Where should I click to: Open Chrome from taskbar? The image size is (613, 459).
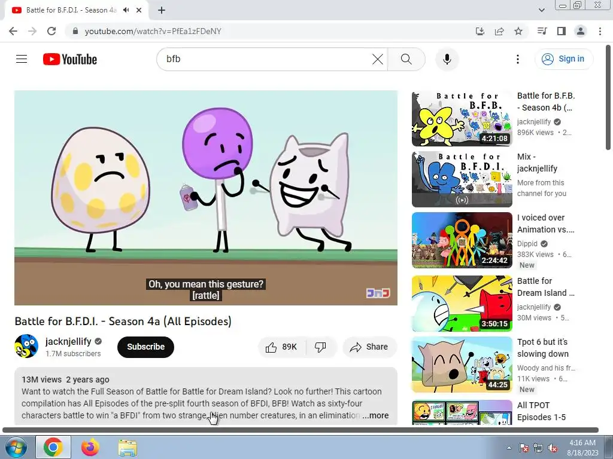pos(53,447)
